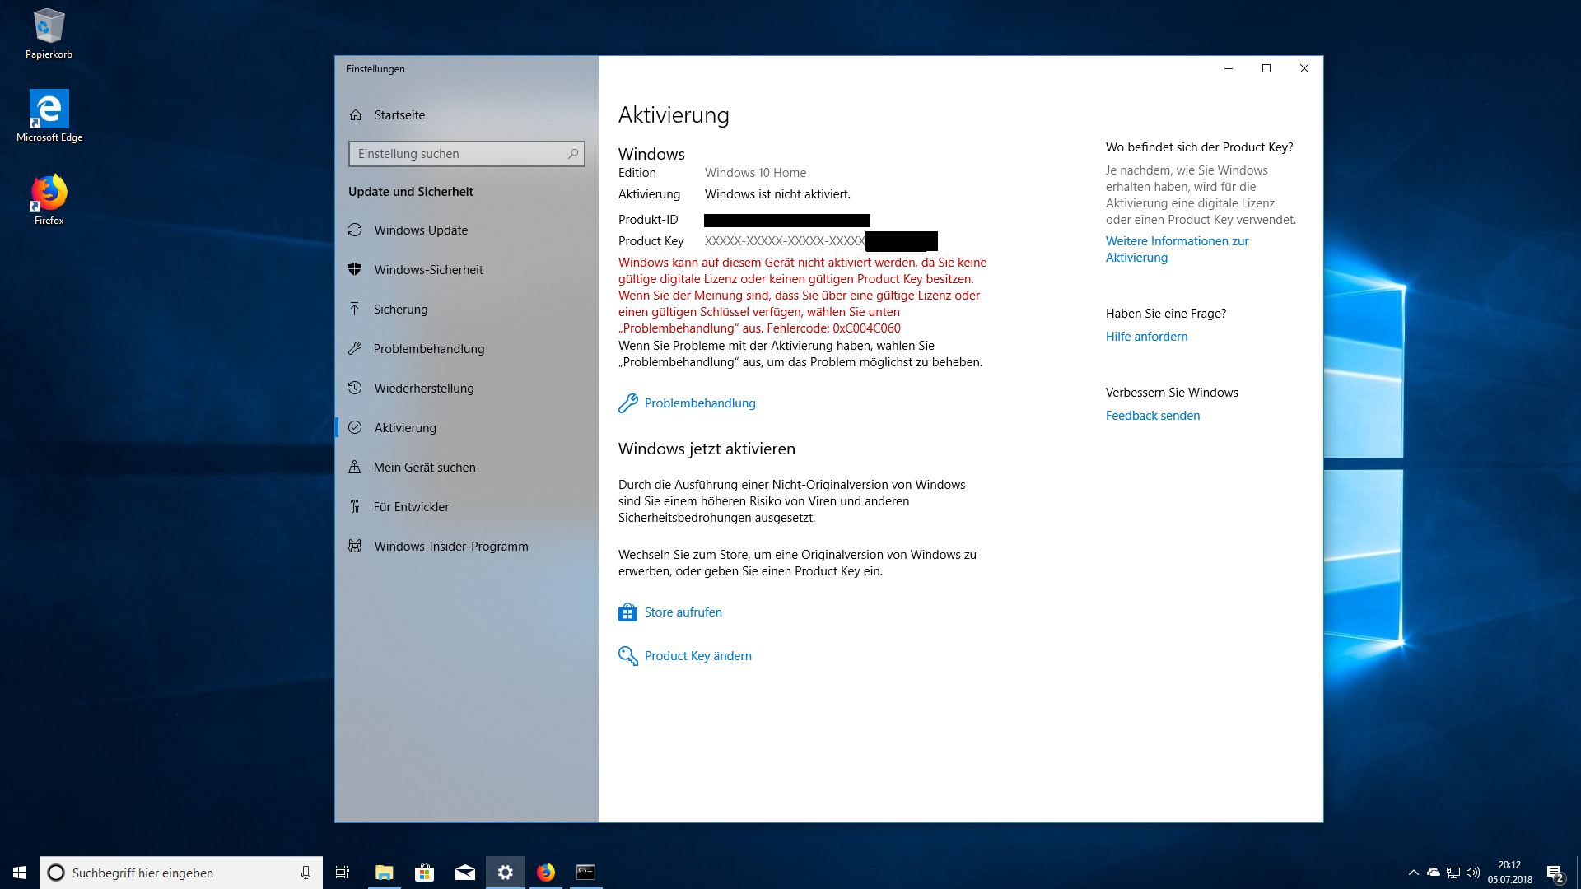This screenshot has height=889, width=1581.
Task: Open the OneDrive cloud icon in system tray
Action: click(1432, 872)
